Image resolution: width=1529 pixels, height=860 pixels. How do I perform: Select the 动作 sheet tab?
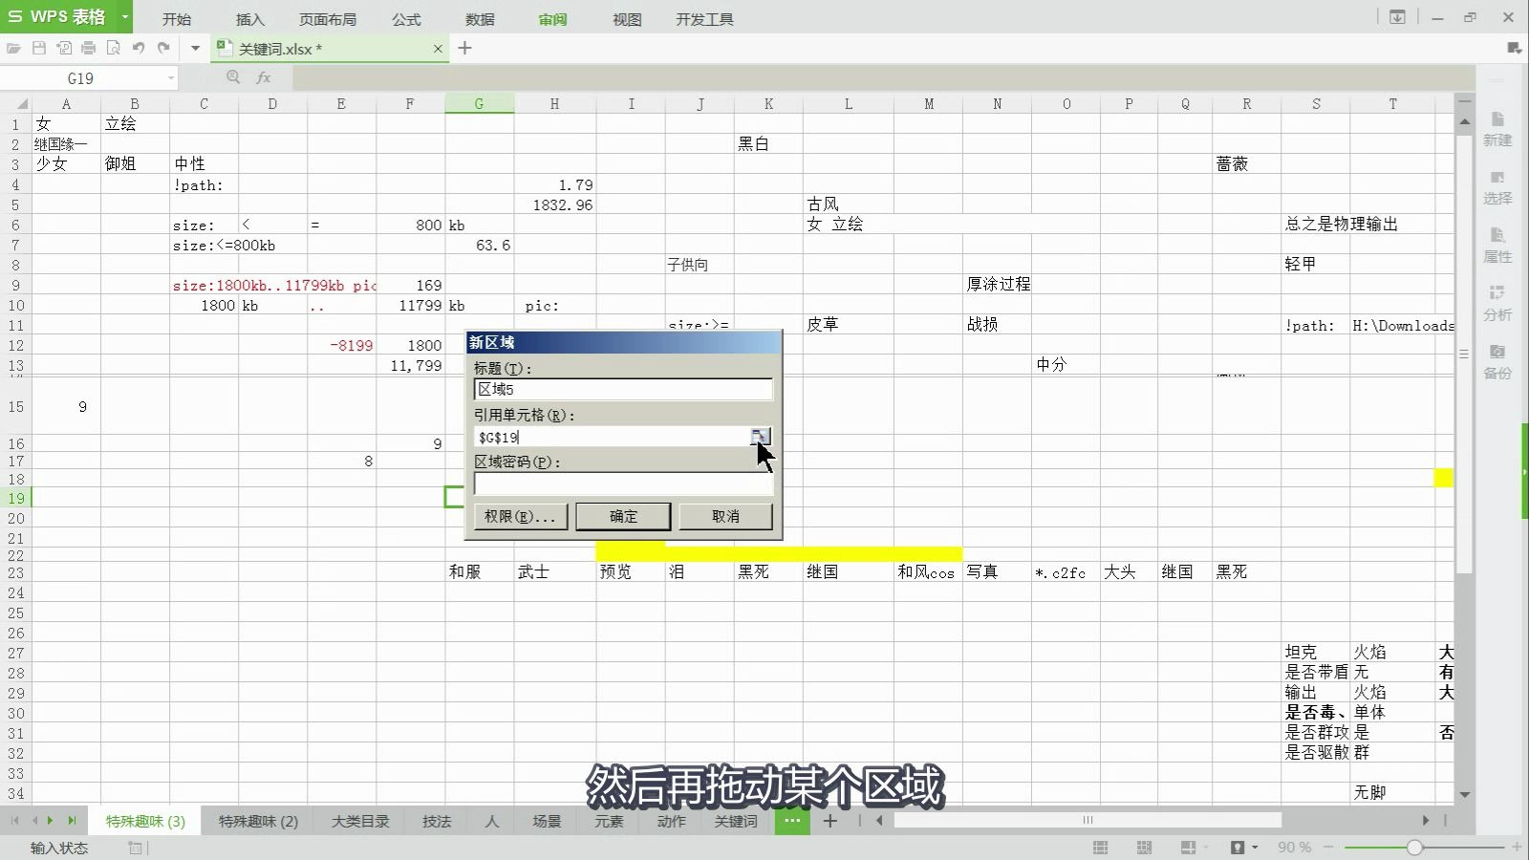tap(671, 822)
